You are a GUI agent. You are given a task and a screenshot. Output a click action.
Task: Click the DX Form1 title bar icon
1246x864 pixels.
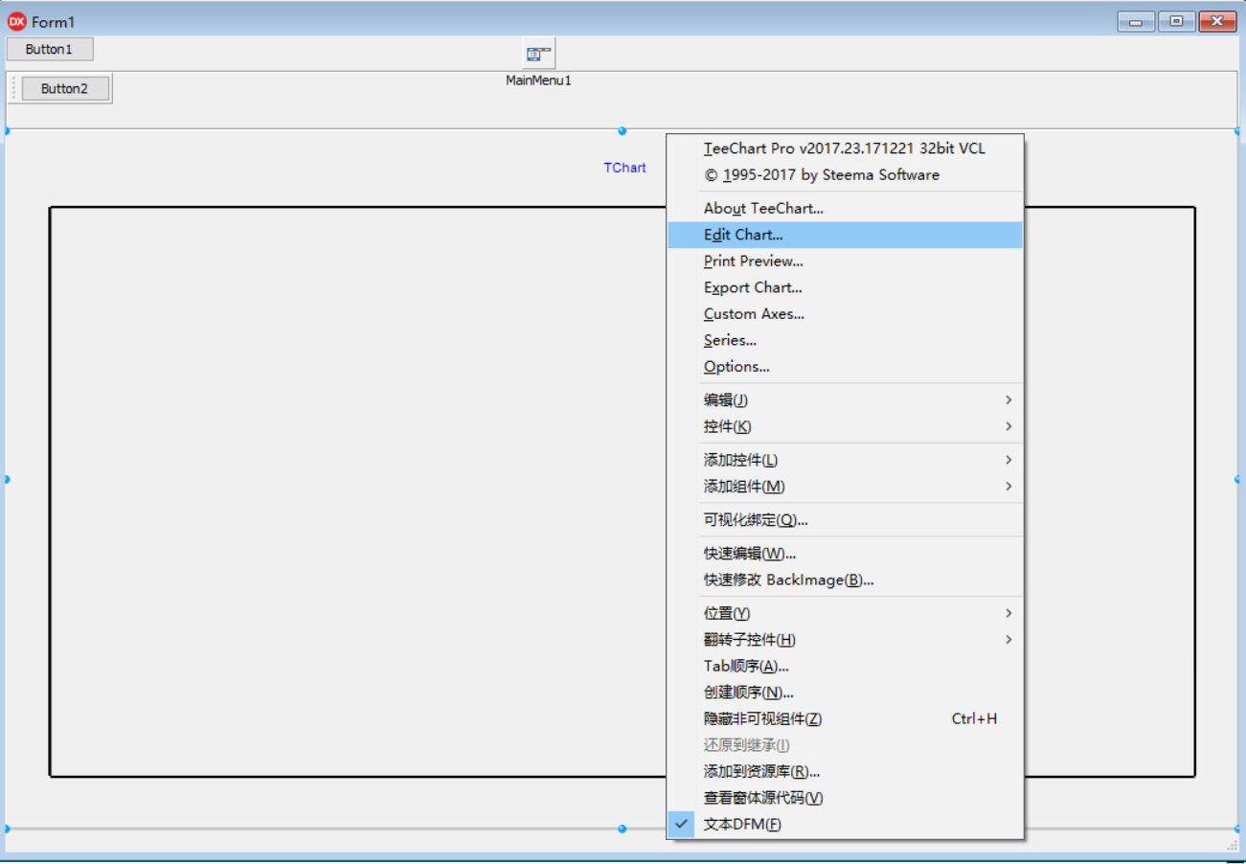(x=16, y=21)
